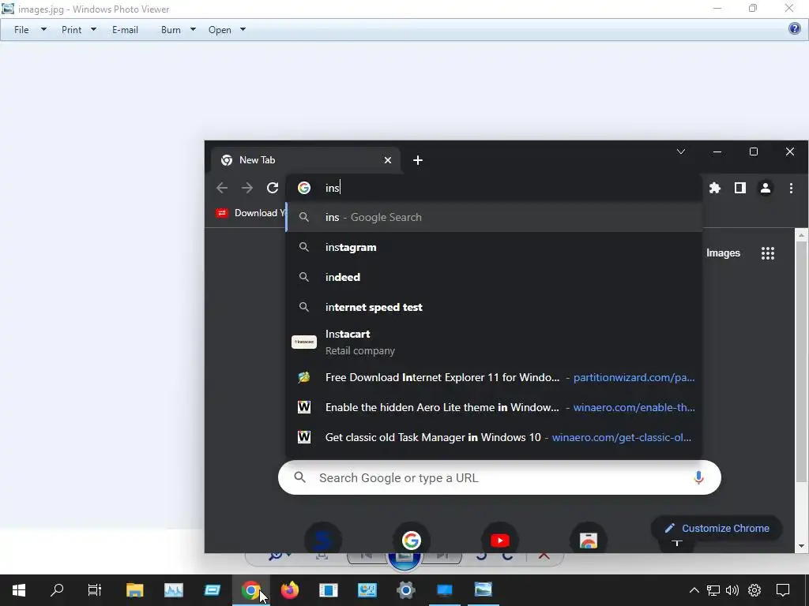Open the Chrome Web Store shortcut tile
The image size is (809, 606).
point(588,540)
